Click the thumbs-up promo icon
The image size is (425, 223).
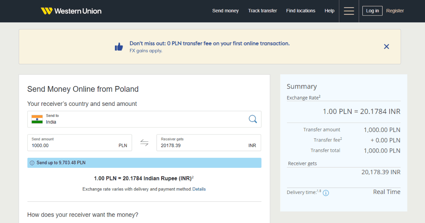[119, 46]
